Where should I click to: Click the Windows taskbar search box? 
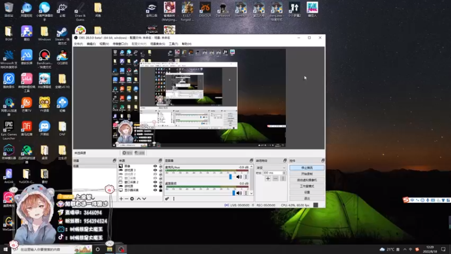click(52, 249)
